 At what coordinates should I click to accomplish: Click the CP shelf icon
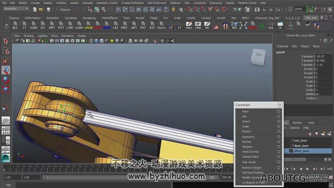171,25
